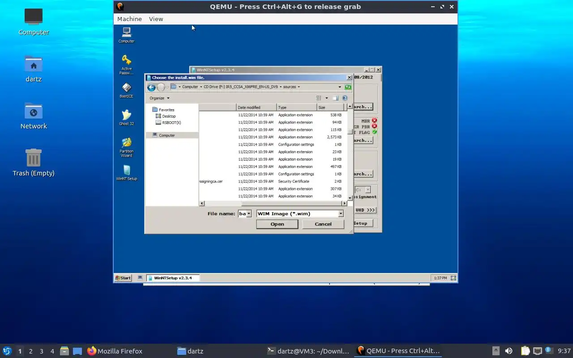Open the Computer icon inside the QEMU guest

tap(126, 35)
